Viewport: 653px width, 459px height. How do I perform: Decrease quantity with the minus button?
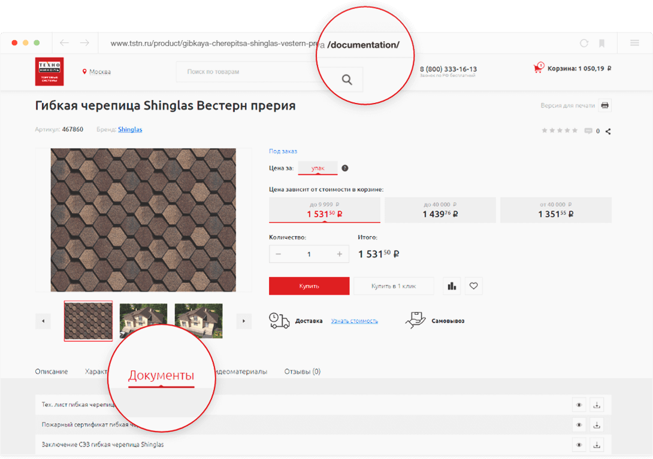(x=278, y=254)
